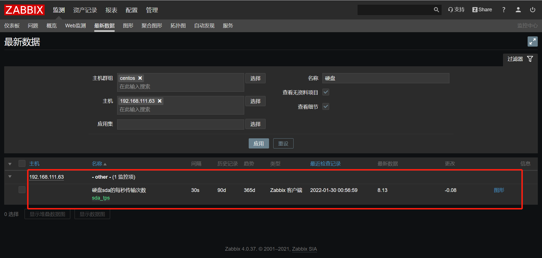Screen dimensions: 542x258
Task: Open the 支持 support link
Action: [456, 10]
